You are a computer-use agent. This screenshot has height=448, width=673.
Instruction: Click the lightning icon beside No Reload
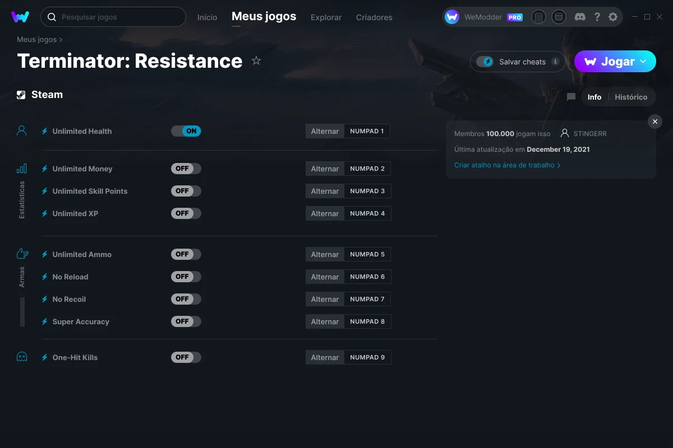click(45, 277)
